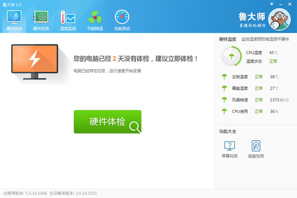Click the 风扇转速 label
Viewport: 297px width, 198px height.
pyautogui.click(x=240, y=100)
